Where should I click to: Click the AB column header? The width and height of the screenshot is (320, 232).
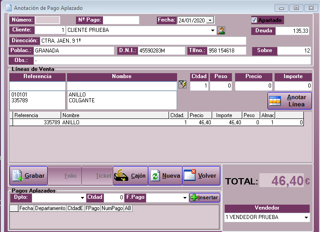pos(128,208)
